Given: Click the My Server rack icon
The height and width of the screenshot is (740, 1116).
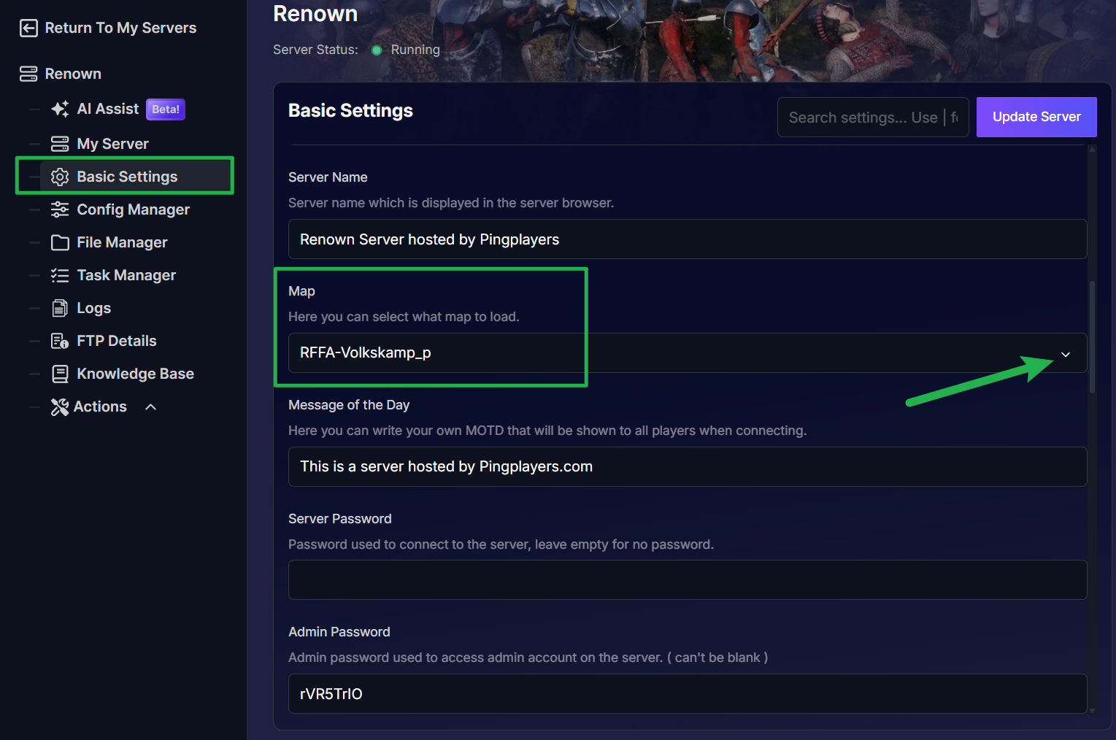Looking at the screenshot, I should tap(60, 144).
